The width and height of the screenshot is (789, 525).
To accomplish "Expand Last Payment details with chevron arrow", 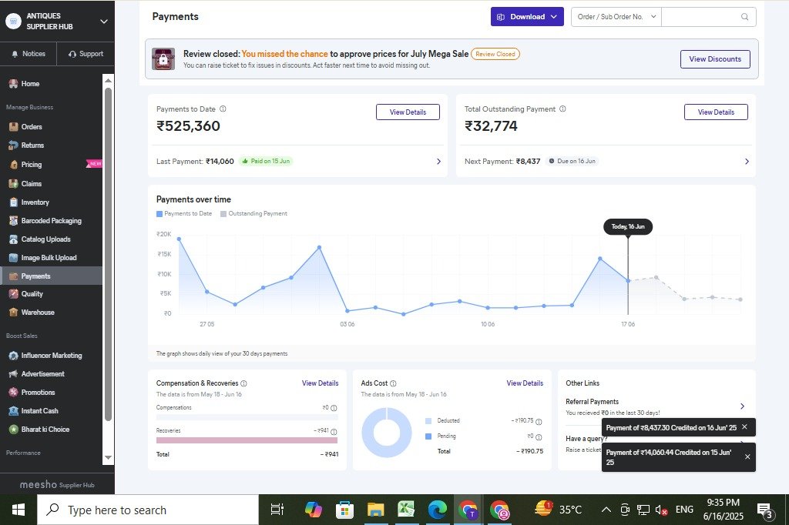I will pyautogui.click(x=438, y=162).
